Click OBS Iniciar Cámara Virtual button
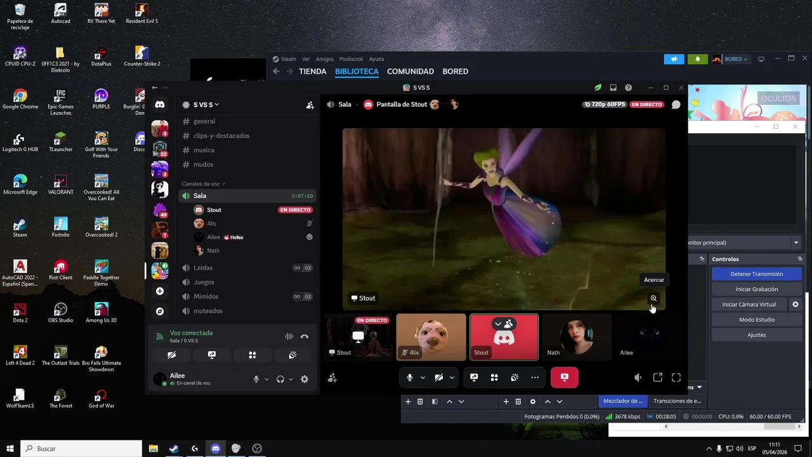Image resolution: width=812 pixels, height=457 pixels. tap(749, 305)
